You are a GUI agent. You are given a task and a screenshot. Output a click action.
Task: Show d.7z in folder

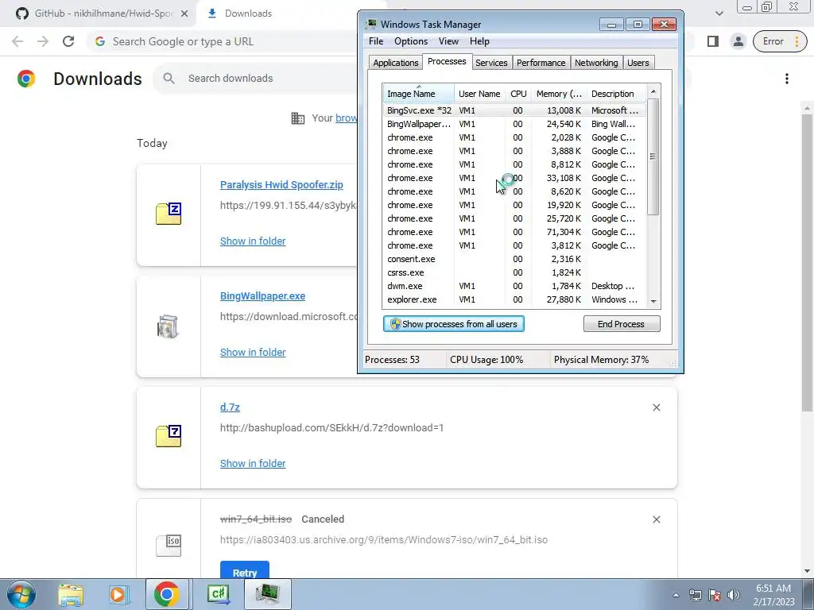coord(253,463)
